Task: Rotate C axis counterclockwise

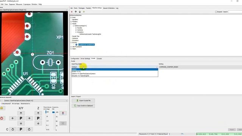Action: pos(12,129)
